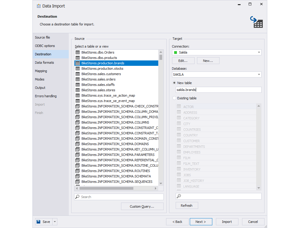Click the green Sakila connection status square
300x228 pixels.
point(175,52)
